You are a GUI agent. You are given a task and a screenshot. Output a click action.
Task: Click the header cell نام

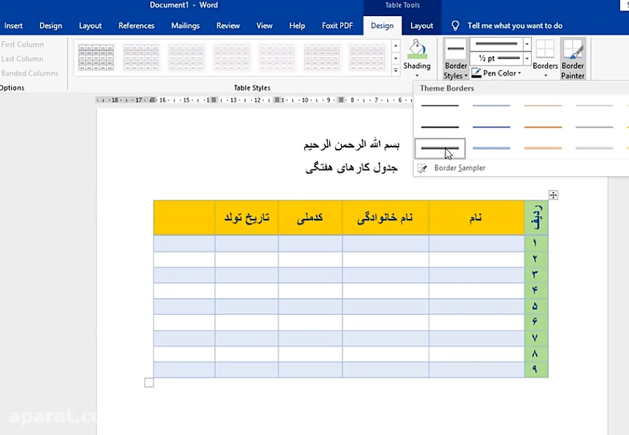[476, 217]
